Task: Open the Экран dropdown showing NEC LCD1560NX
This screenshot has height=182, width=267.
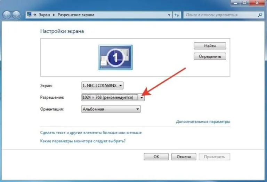Action: (x=102, y=86)
